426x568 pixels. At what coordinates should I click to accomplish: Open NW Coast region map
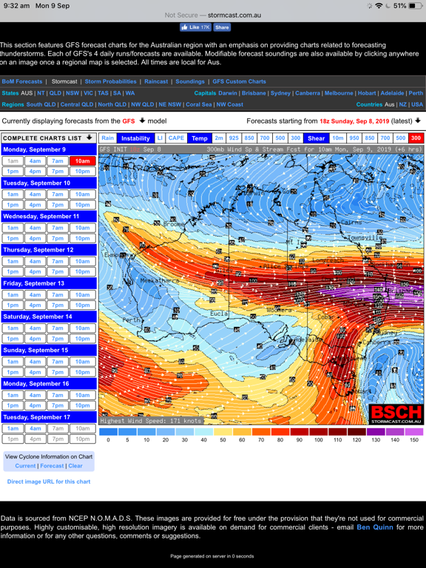230,104
